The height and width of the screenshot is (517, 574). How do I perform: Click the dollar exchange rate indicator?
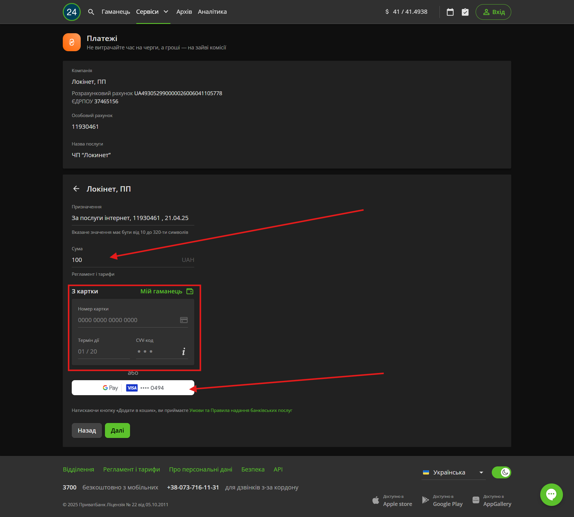coord(406,12)
